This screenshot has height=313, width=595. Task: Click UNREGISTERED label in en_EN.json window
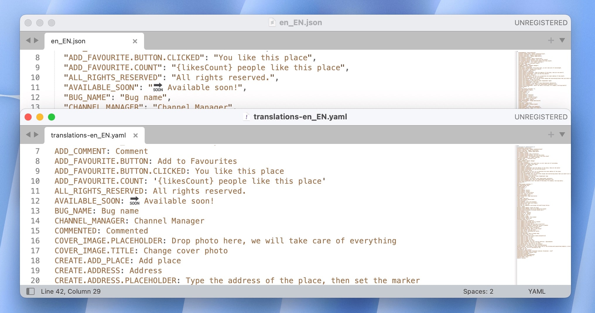(541, 23)
